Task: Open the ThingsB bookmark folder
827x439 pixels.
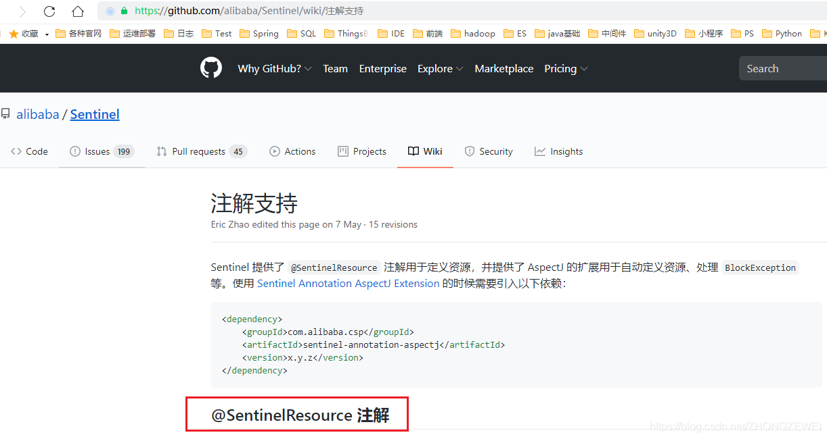Action: (x=347, y=34)
